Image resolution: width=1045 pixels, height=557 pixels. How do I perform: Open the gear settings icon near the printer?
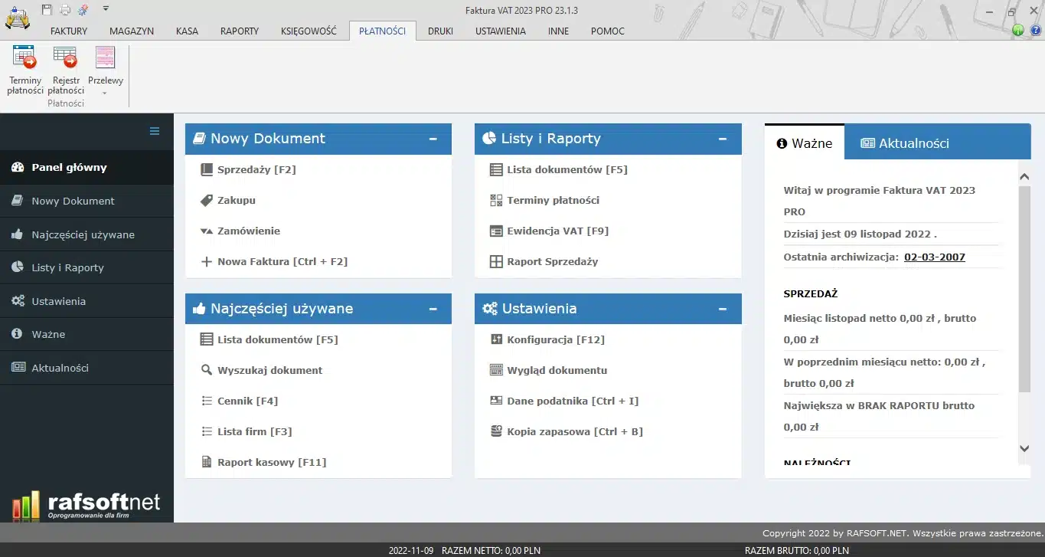tap(84, 8)
